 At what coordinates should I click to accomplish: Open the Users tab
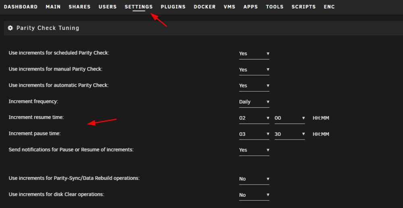tap(108, 7)
